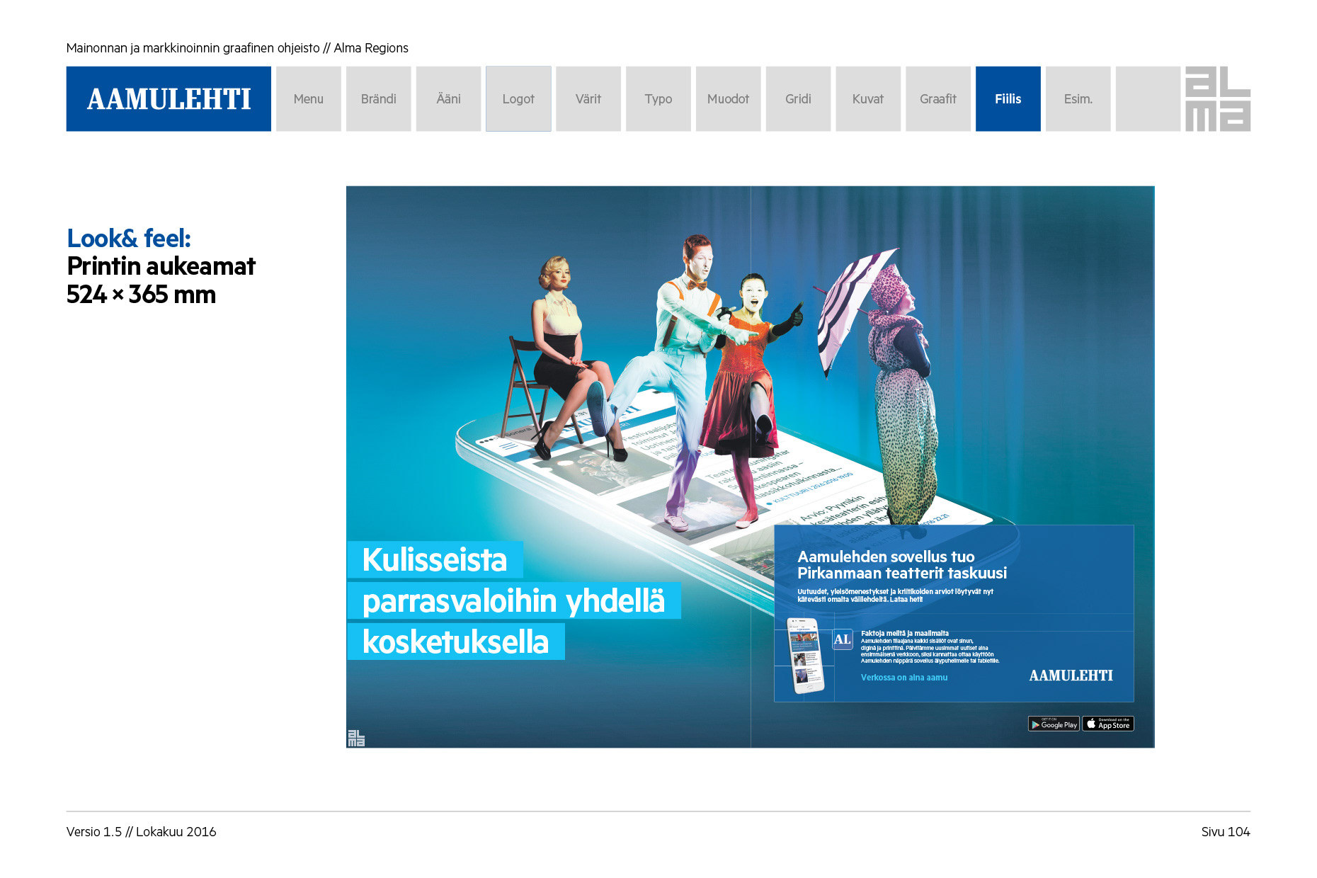Open the Brändi tab
This screenshot has width=1317, height=878.
click(379, 99)
